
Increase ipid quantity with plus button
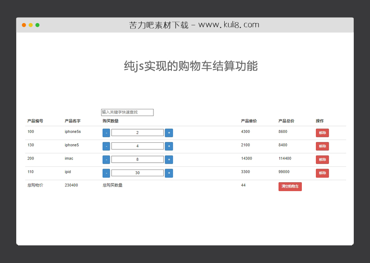coord(168,173)
